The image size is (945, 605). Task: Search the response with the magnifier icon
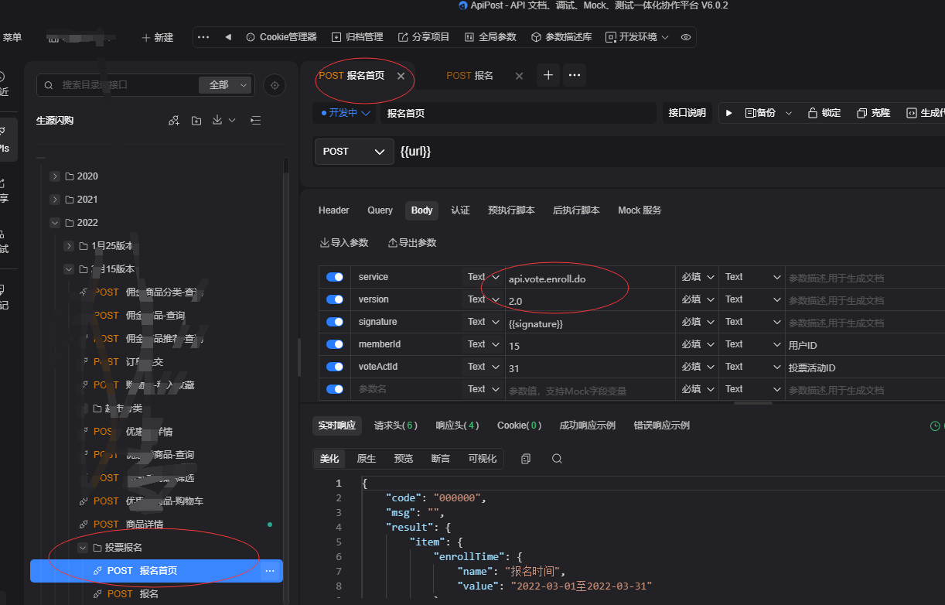click(557, 459)
